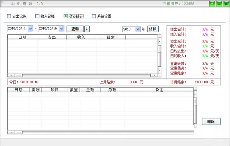
Task: Click the 金额 column header
Action: (x=90, y=90)
